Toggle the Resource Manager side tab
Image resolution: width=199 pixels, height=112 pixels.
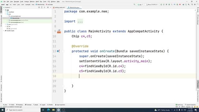(x=1, y=21)
